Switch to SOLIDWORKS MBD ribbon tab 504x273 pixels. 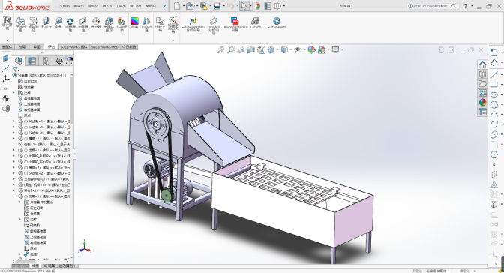[105, 47]
